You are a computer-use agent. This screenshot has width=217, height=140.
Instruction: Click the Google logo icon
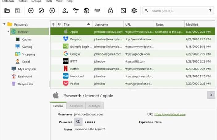[x=66, y=54]
